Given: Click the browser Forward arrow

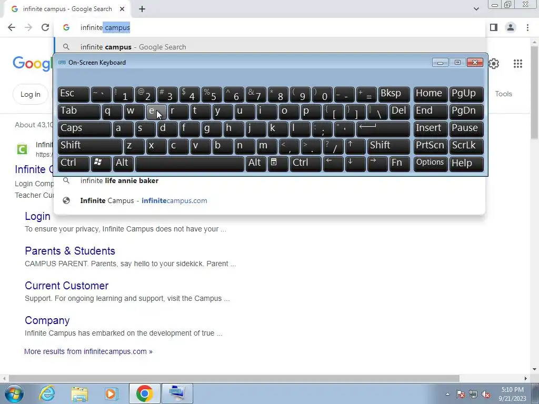Looking at the screenshot, I should tap(28, 27).
